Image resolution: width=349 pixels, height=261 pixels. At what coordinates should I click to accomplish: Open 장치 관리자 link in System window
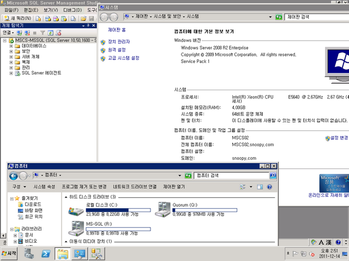pyautogui.click(x=119, y=42)
